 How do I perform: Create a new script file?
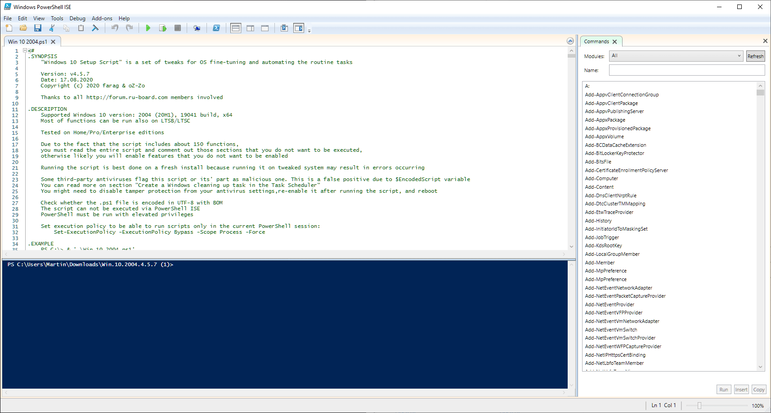9,28
